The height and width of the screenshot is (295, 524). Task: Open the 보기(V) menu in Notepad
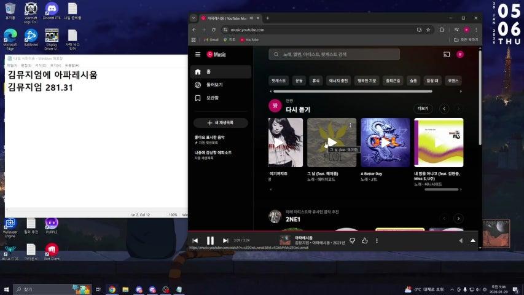[55, 65]
